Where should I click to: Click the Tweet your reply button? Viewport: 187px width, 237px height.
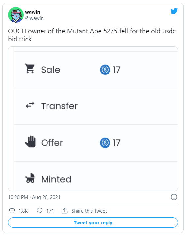pos(93,222)
